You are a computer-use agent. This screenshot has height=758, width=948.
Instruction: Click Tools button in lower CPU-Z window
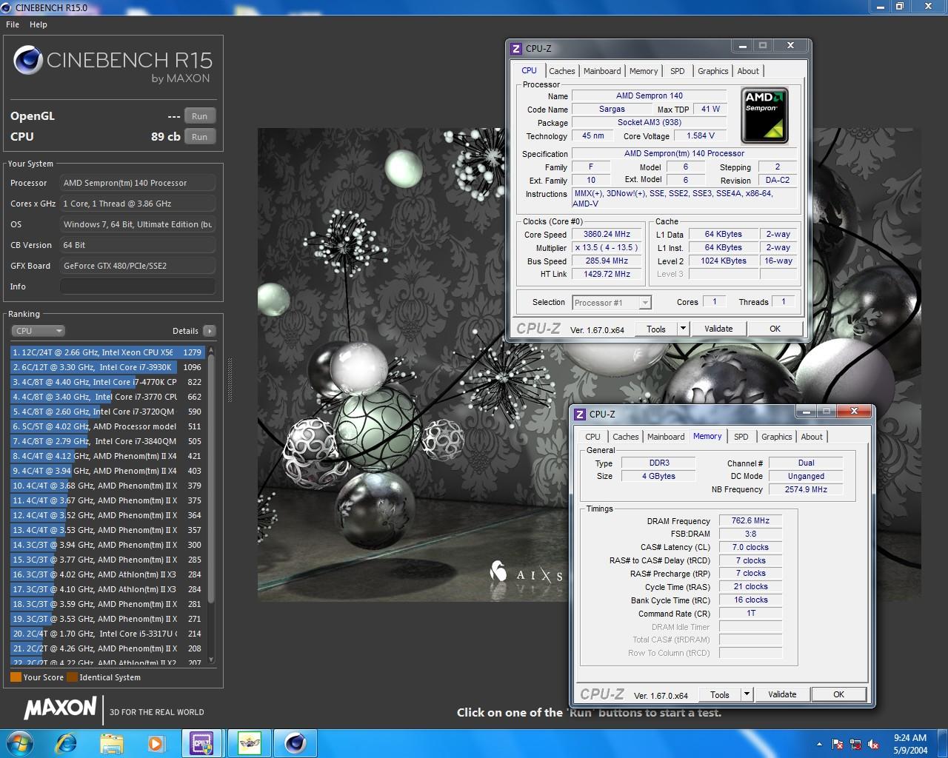pyautogui.click(x=720, y=694)
